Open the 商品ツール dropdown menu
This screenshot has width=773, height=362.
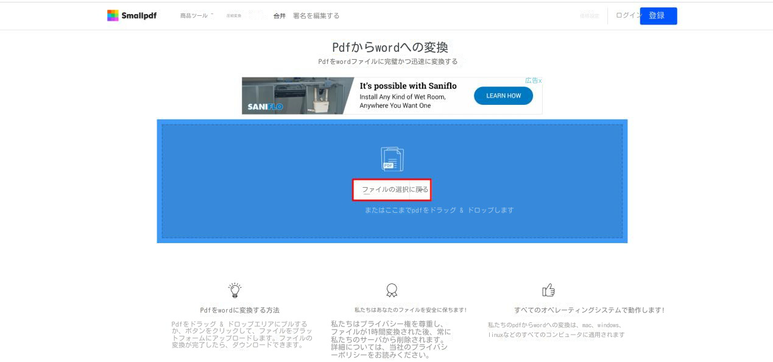tap(196, 16)
